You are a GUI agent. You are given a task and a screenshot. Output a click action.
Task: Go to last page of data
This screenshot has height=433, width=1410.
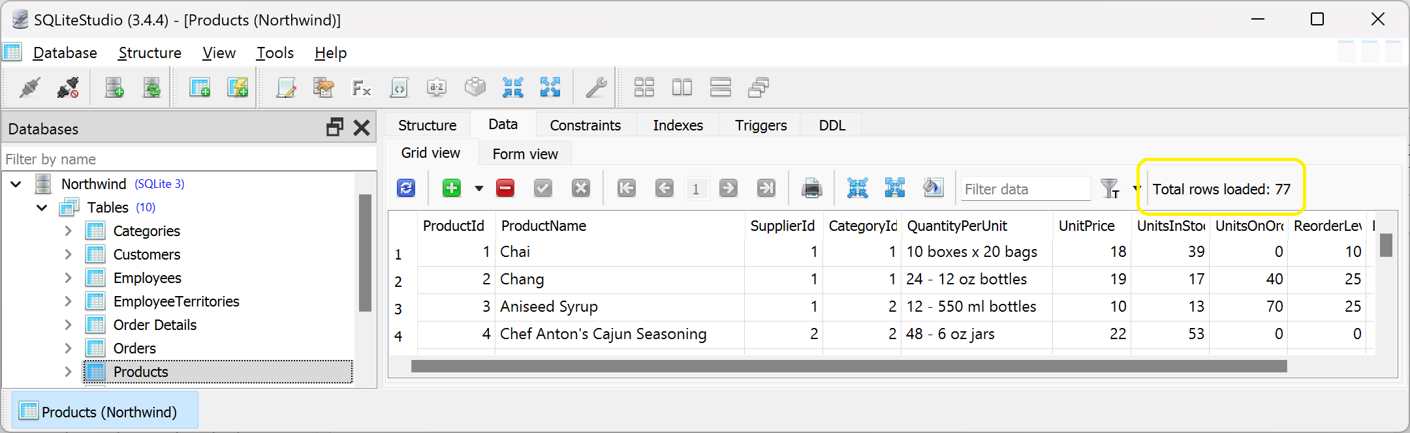[766, 188]
